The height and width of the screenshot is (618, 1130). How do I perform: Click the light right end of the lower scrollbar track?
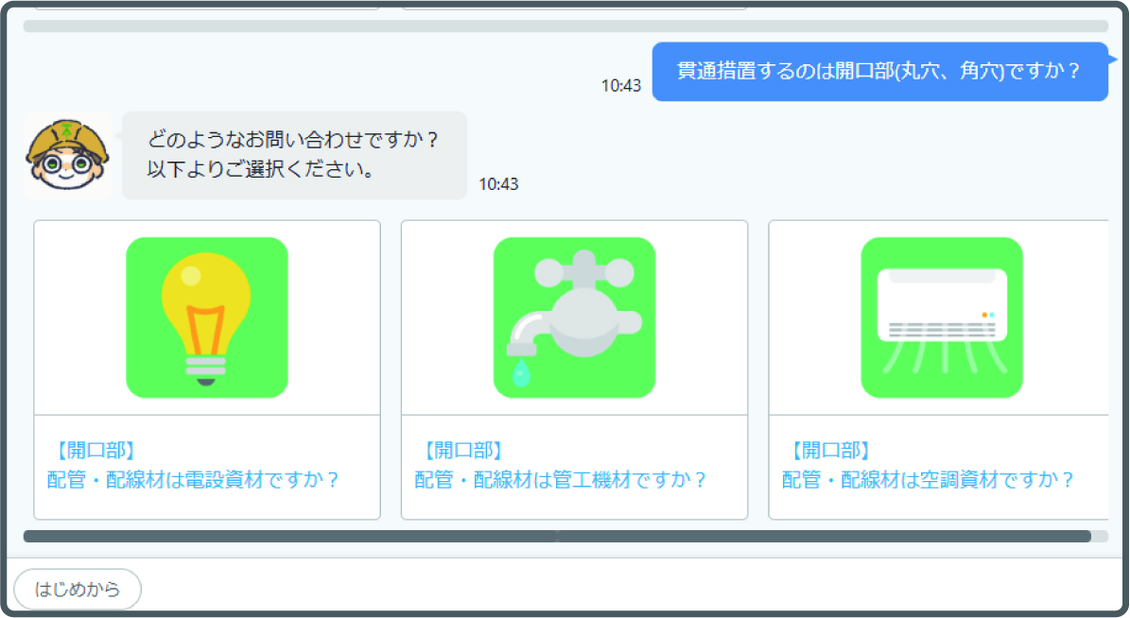(1100, 536)
